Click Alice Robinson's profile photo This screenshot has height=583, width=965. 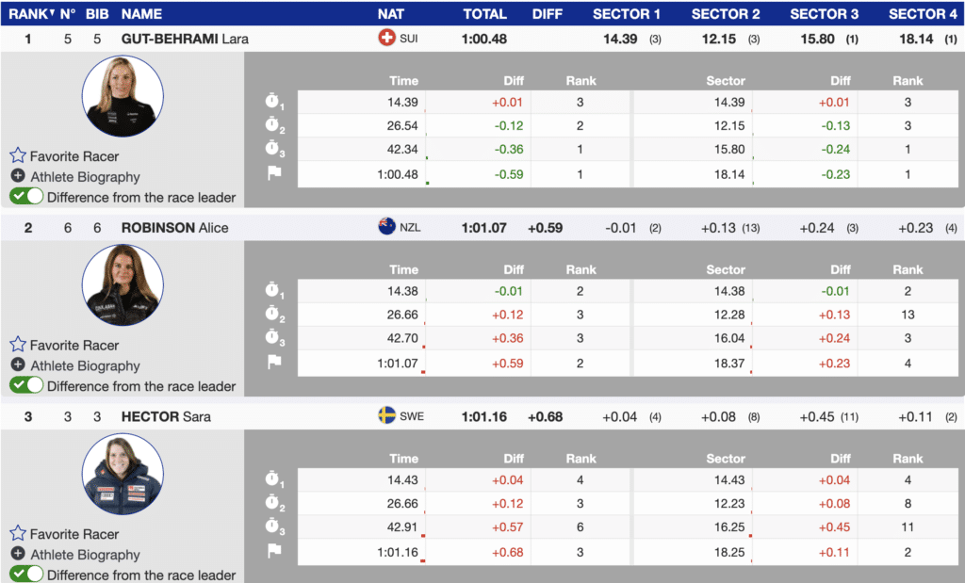point(123,285)
